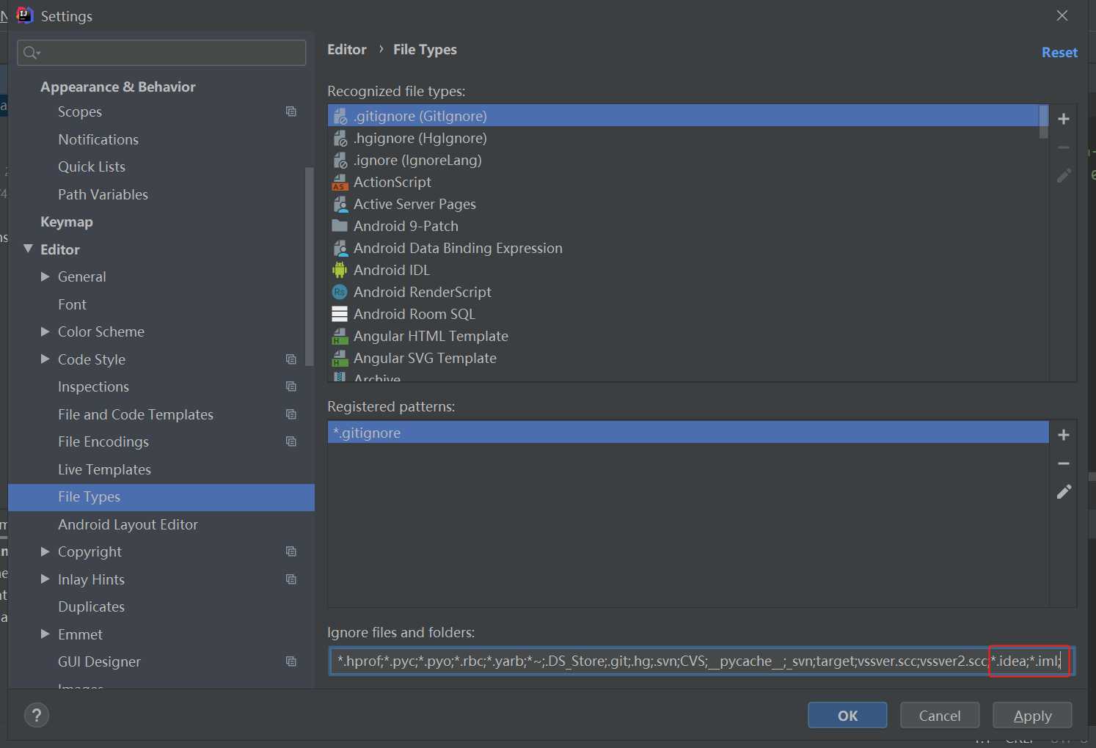
Task: Remove the selected recognized file type
Action: pos(1063,147)
